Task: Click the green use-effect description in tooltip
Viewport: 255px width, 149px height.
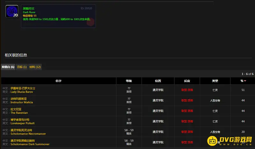Action: click(x=57, y=19)
